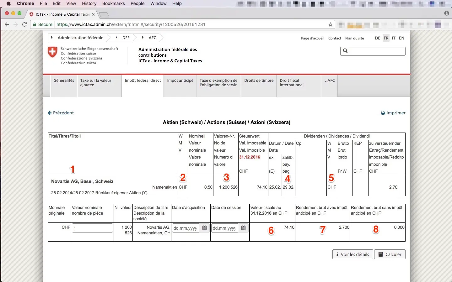Open cession date calendar picker

tap(243, 228)
